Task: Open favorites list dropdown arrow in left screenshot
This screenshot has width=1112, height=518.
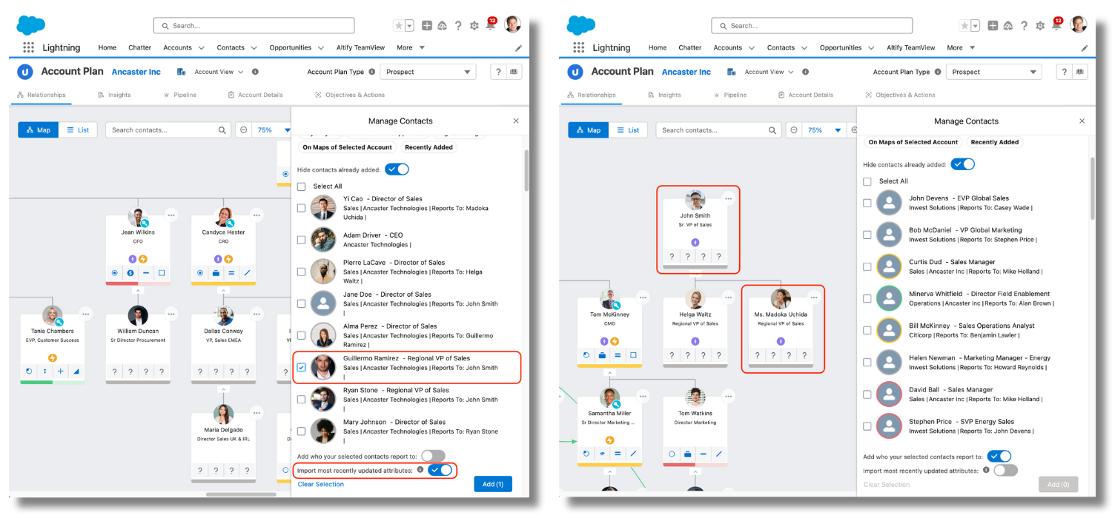Action: [x=409, y=25]
